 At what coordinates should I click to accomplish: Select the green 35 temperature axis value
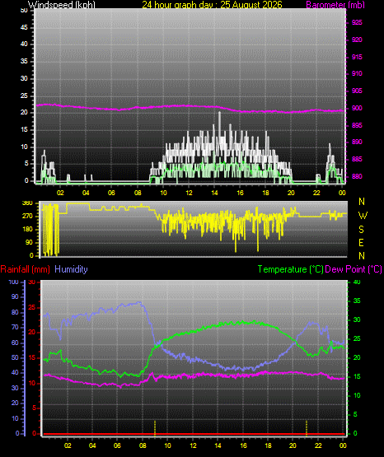pos(357,301)
